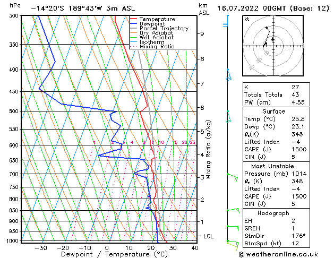Click the gray Parcel Trajectory legend swatch
Image resolution: width=334 pixels, height=258 pixels.
pyautogui.click(x=134, y=28)
